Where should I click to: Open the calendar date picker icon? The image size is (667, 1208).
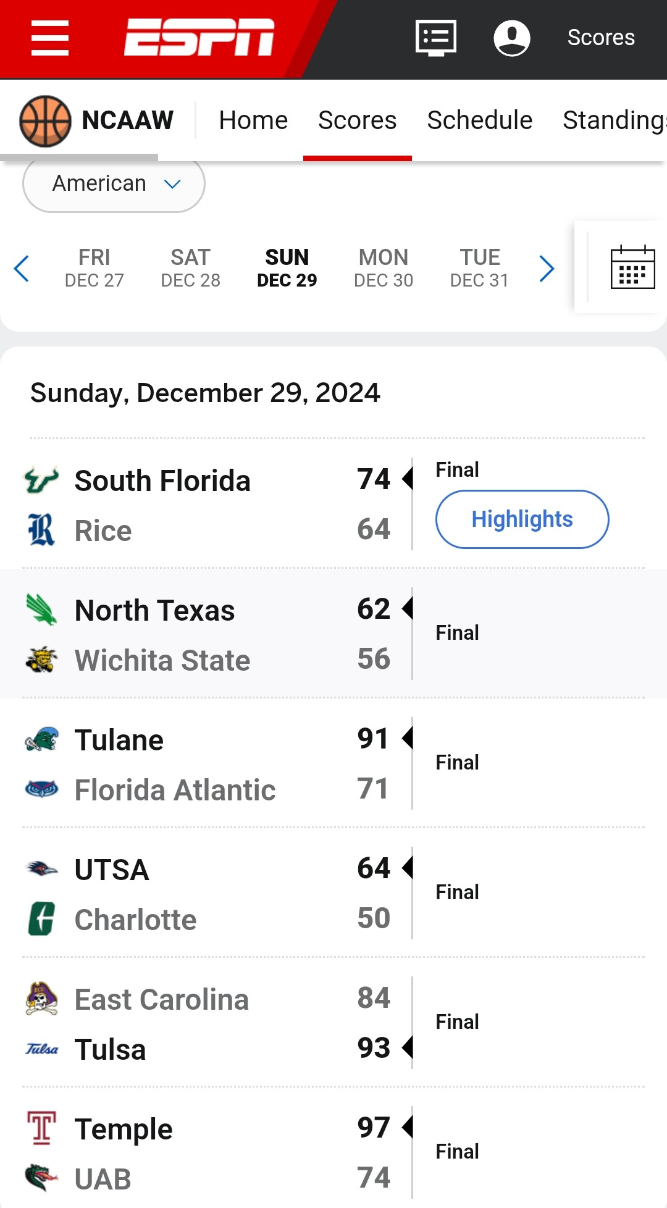pyautogui.click(x=632, y=267)
